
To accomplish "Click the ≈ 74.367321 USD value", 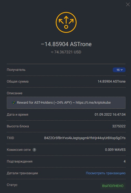I will point(66,52).
